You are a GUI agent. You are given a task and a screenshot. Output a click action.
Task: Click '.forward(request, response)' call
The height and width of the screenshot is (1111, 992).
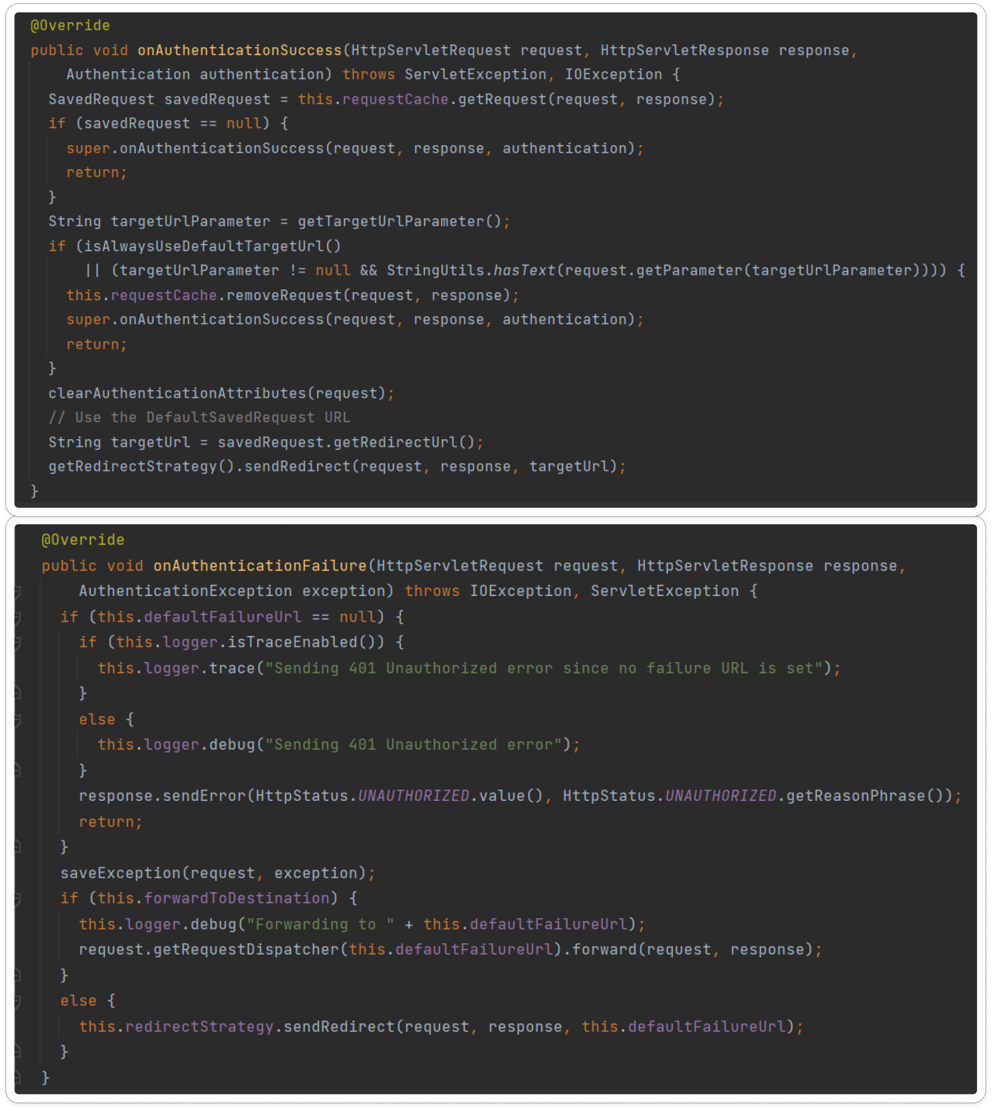[688, 950]
